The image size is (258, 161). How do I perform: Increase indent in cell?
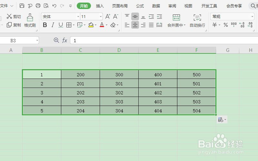pos(159,16)
